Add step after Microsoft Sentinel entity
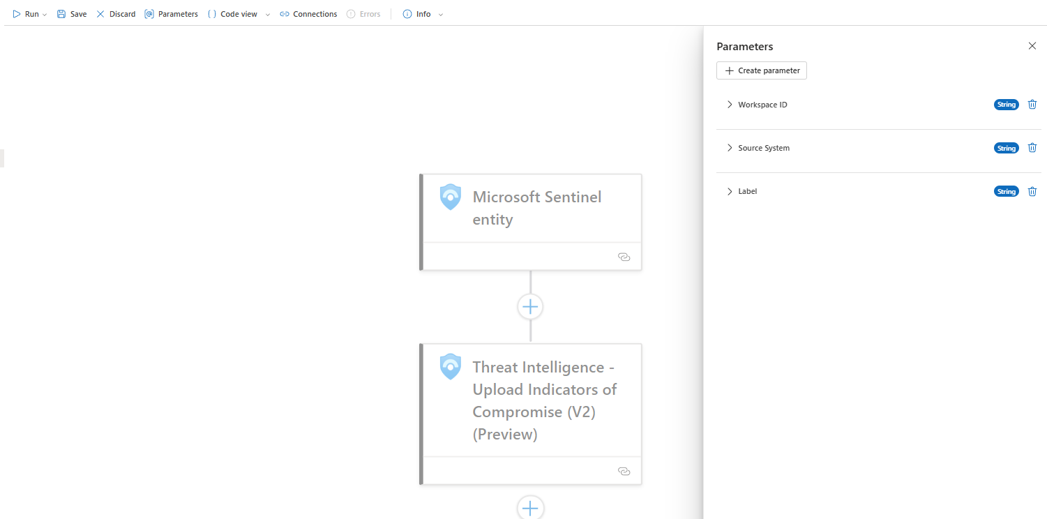The width and height of the screenshot is (1047, 519). (x=530, y=306)
